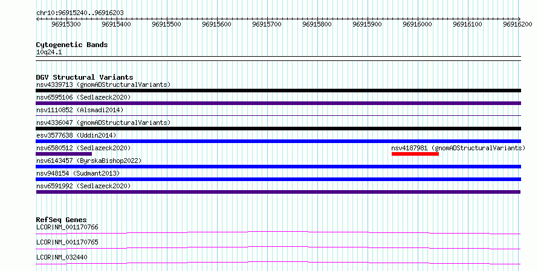Open LCOR|NM_032440 transcript label
The image size is (538, 271).
(x=62, y=257)
